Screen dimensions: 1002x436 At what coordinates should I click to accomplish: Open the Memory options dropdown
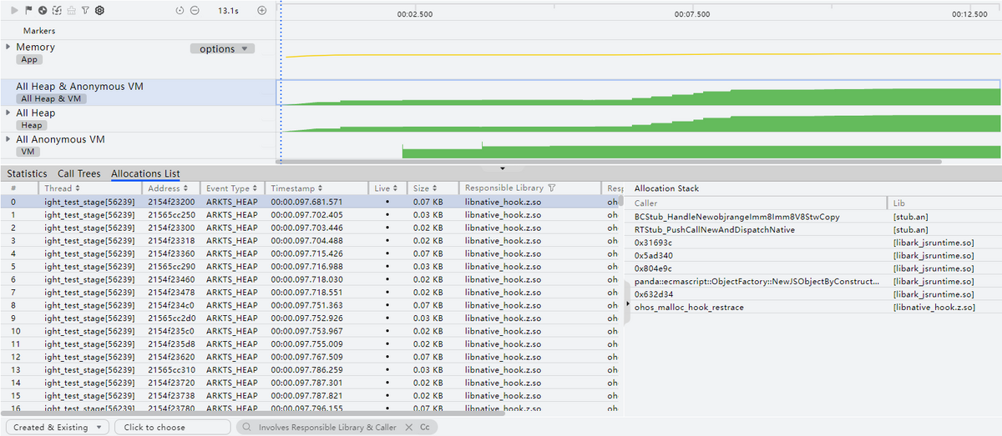click(x=222, y=49)
